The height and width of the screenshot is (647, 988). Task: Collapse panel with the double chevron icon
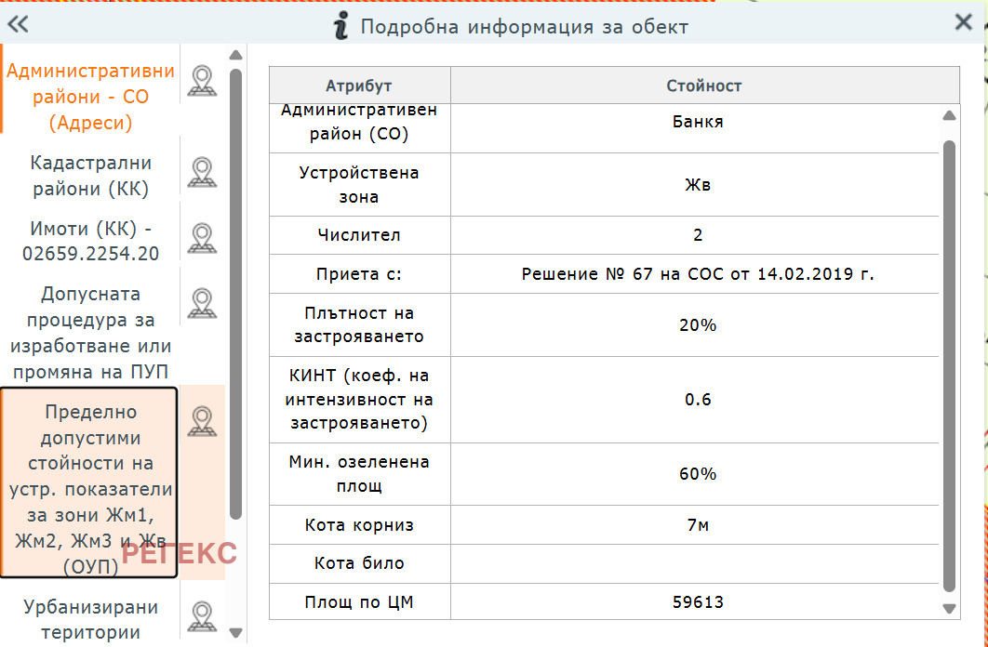click(18, 24)
